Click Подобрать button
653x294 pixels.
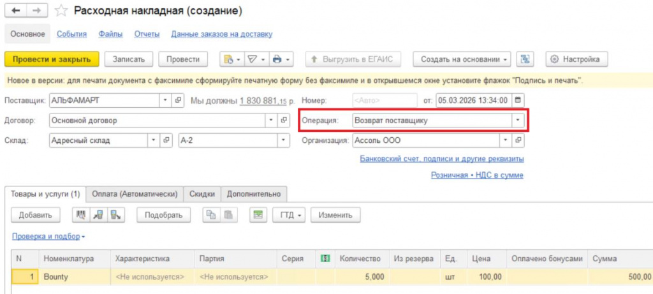pyautogui.click(x=163, y=215)
